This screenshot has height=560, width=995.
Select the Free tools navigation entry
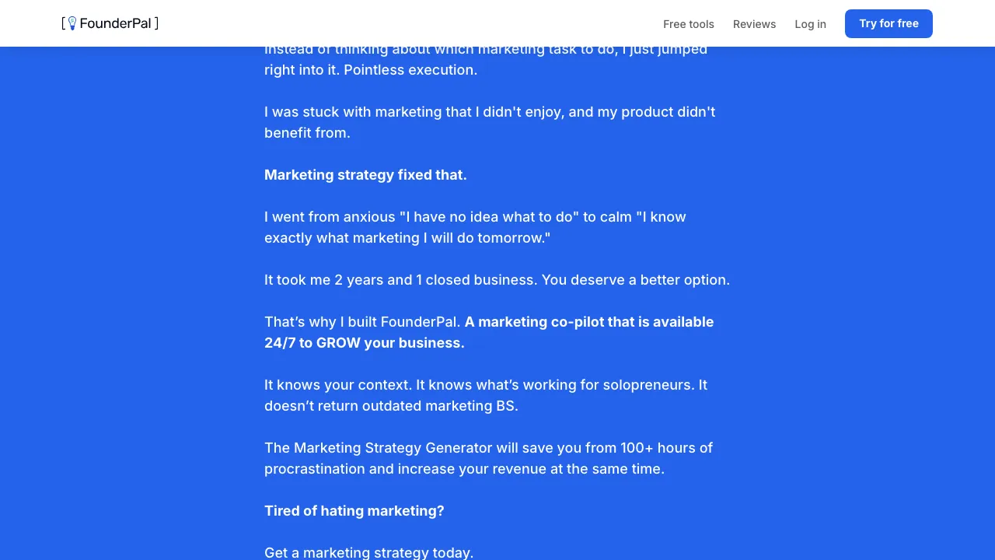[x=689, y=24]
